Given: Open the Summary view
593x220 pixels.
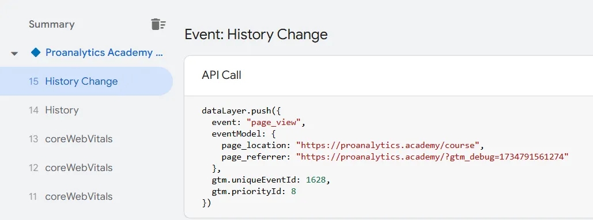Looking at the screenshot, I should [x=51, y=25].
